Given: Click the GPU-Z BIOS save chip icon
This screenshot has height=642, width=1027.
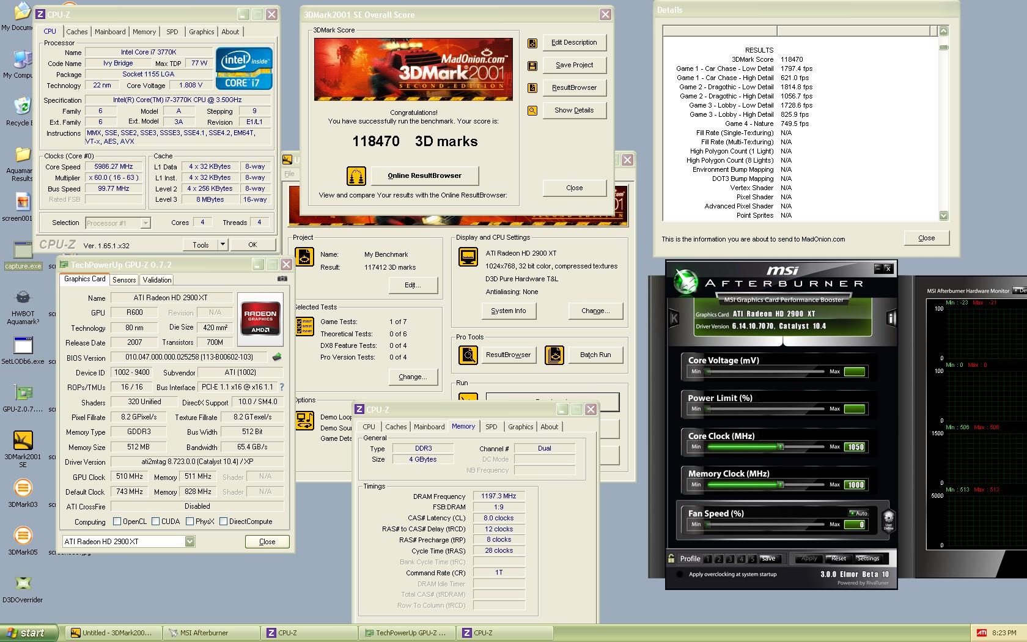Looking at the screenshot, I should (x=277, y=357).
